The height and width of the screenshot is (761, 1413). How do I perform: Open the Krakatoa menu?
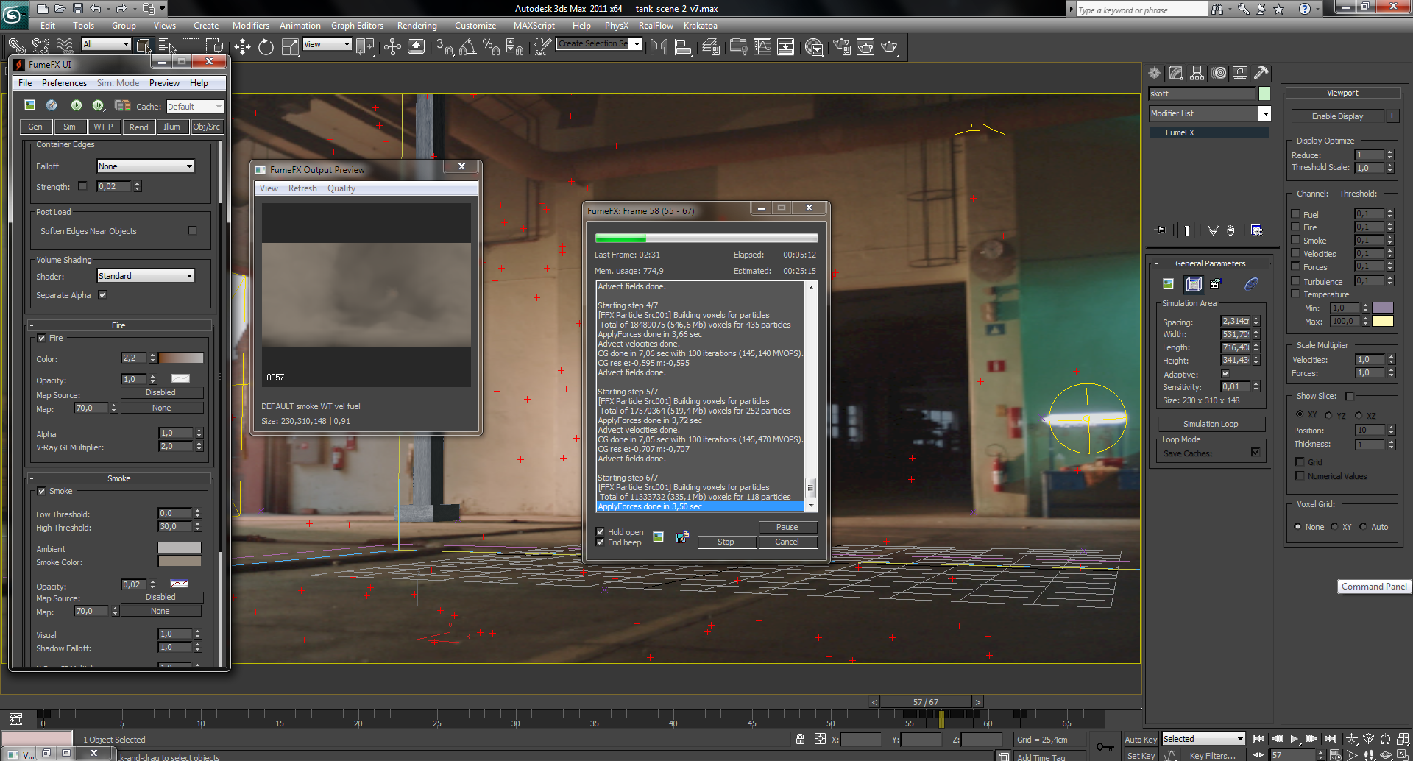[700, 26]
